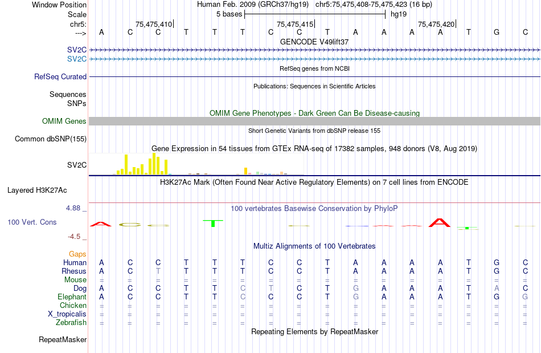Click the OMIM Genes track label
Viewport: 541px width, 353px height.
point(64,121)
